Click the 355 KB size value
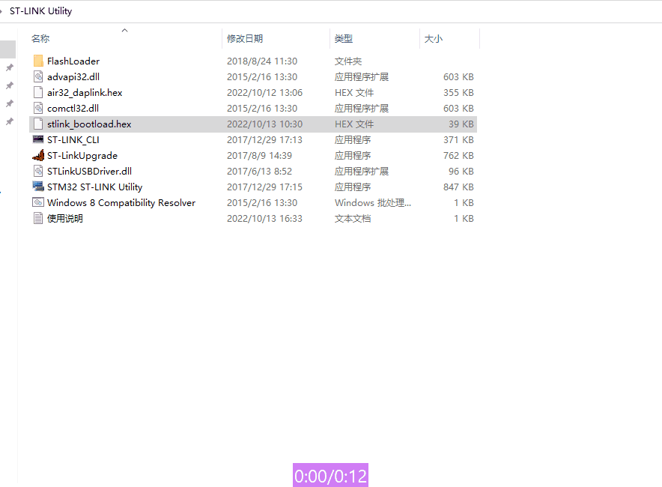 coord(458,92)
